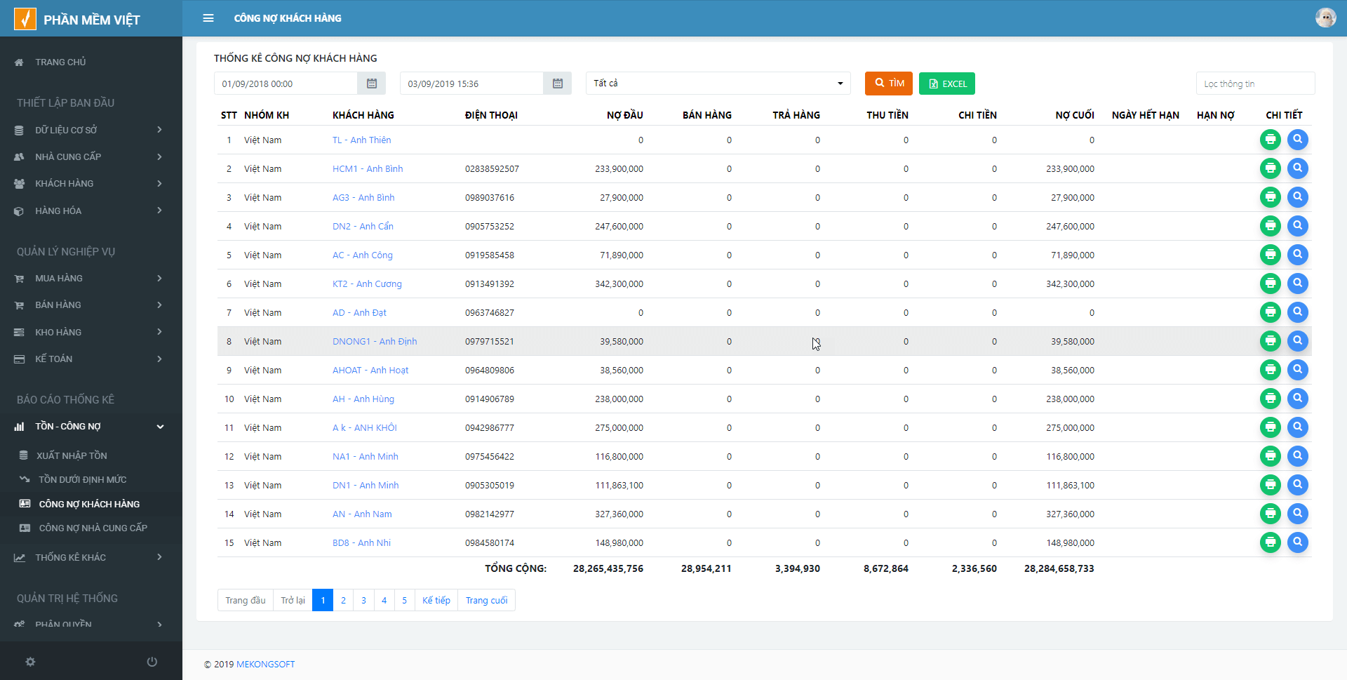This screenshot has width=1347, height=680.
Task: Focus the start date field 01/09/2018 00:00
Action: 286,84
